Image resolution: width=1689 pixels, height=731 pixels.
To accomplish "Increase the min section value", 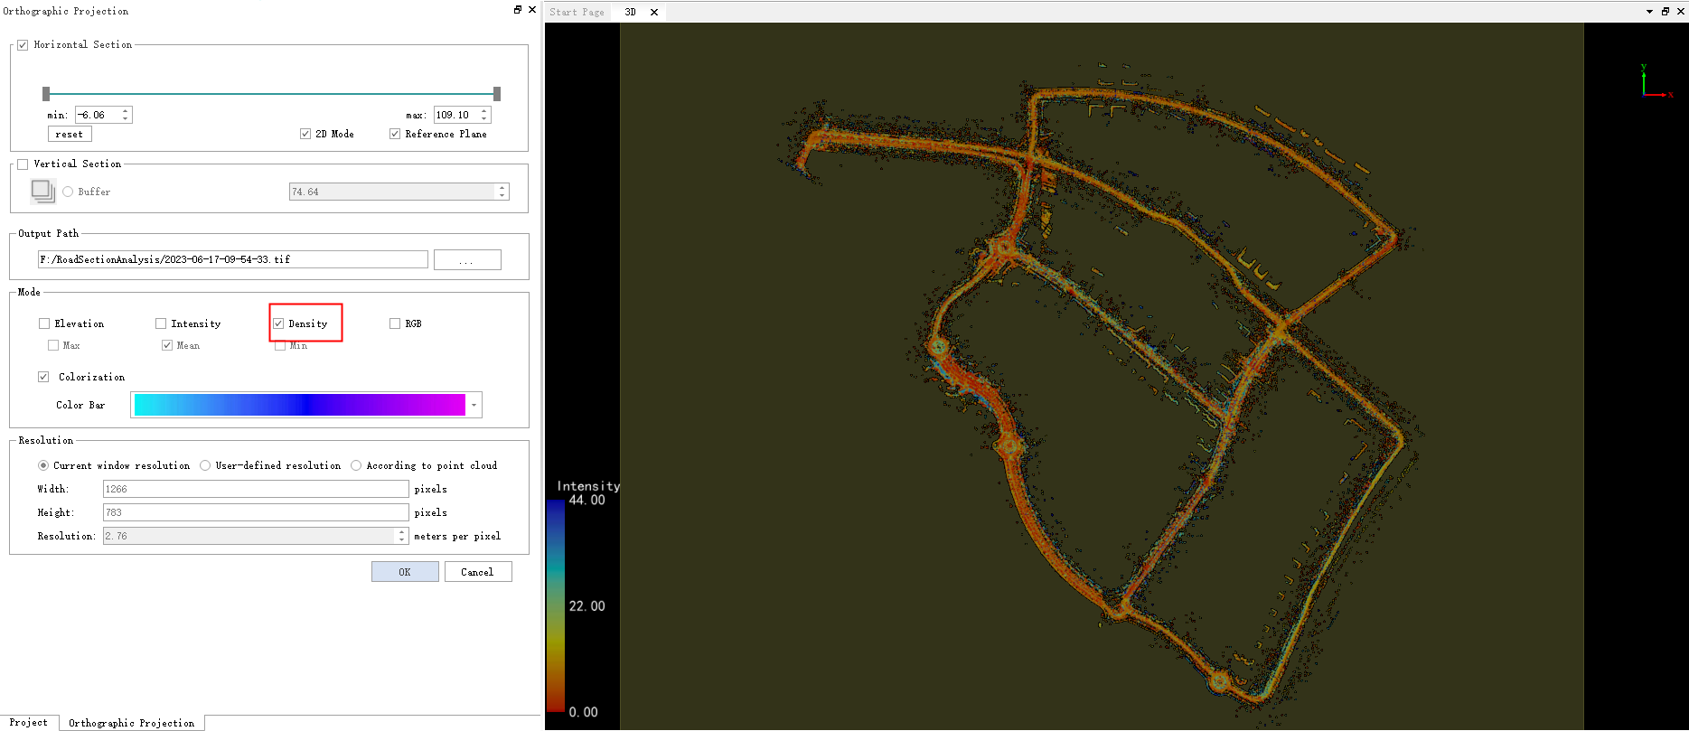I will coord(126,111).
